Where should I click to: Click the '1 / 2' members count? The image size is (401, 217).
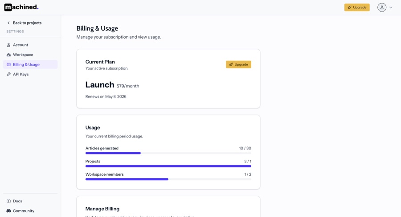(248, 174)
